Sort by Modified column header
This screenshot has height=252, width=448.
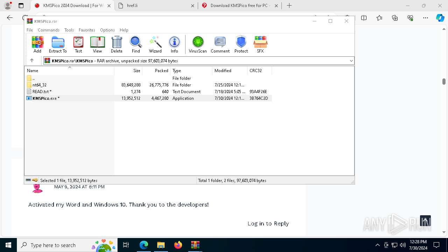(230, 71)
